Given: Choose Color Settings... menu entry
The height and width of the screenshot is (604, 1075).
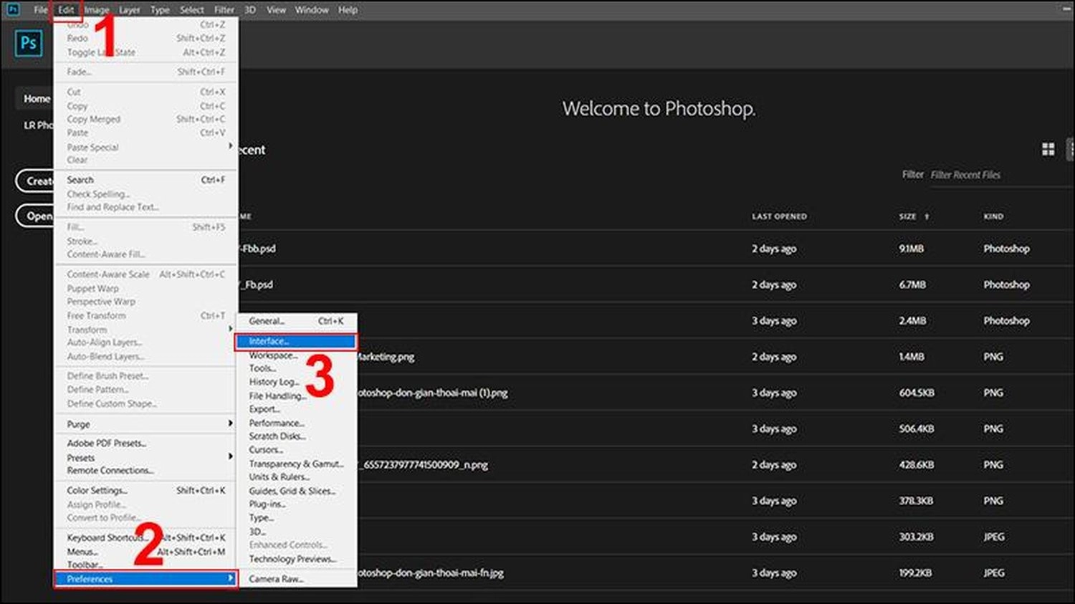Looking at the screenshot, I should [x=145, y=491].
